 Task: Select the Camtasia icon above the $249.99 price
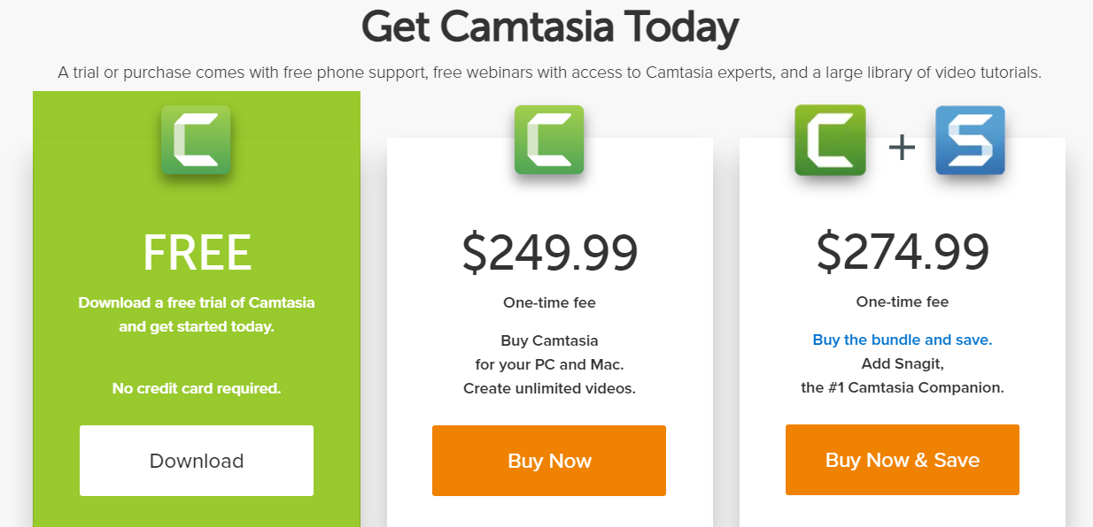pyautogui.click(x=548, y=140)
